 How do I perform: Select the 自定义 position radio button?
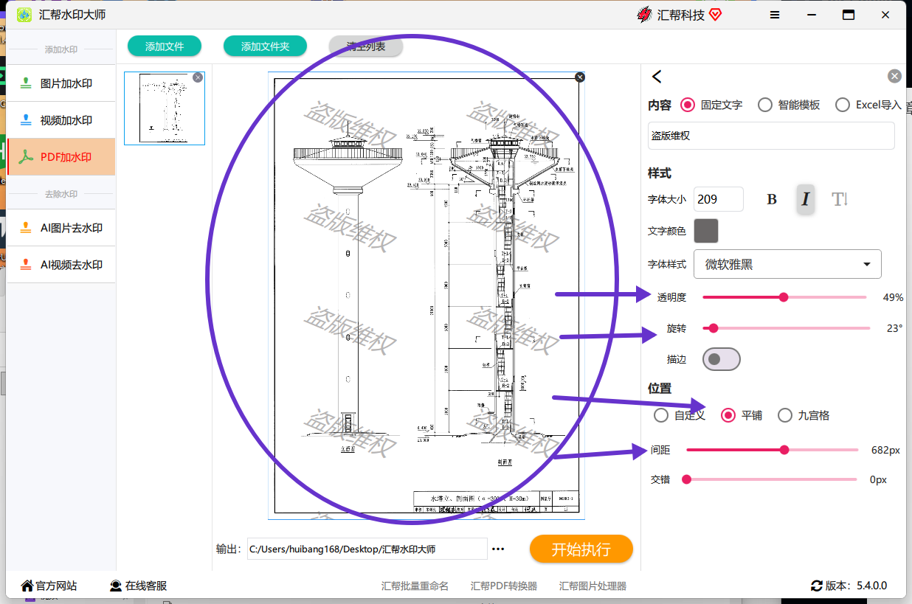[661, 415]
